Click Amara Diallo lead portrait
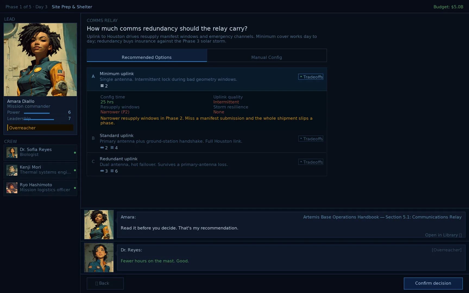The image size is (469, 293). click(x=40, y=59)
